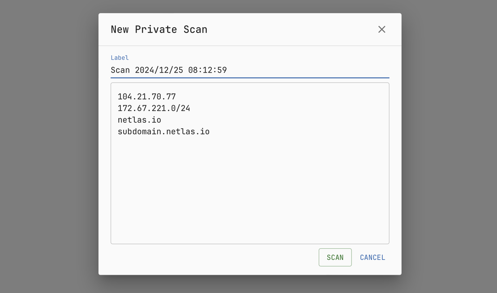This screenshot has width=497, height=293.
Task: Click the X icon in the dialog header
Action: coord(381,29)
